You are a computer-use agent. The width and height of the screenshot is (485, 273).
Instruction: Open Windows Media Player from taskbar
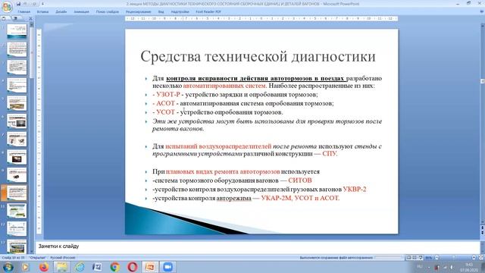[x=25, y=267]
